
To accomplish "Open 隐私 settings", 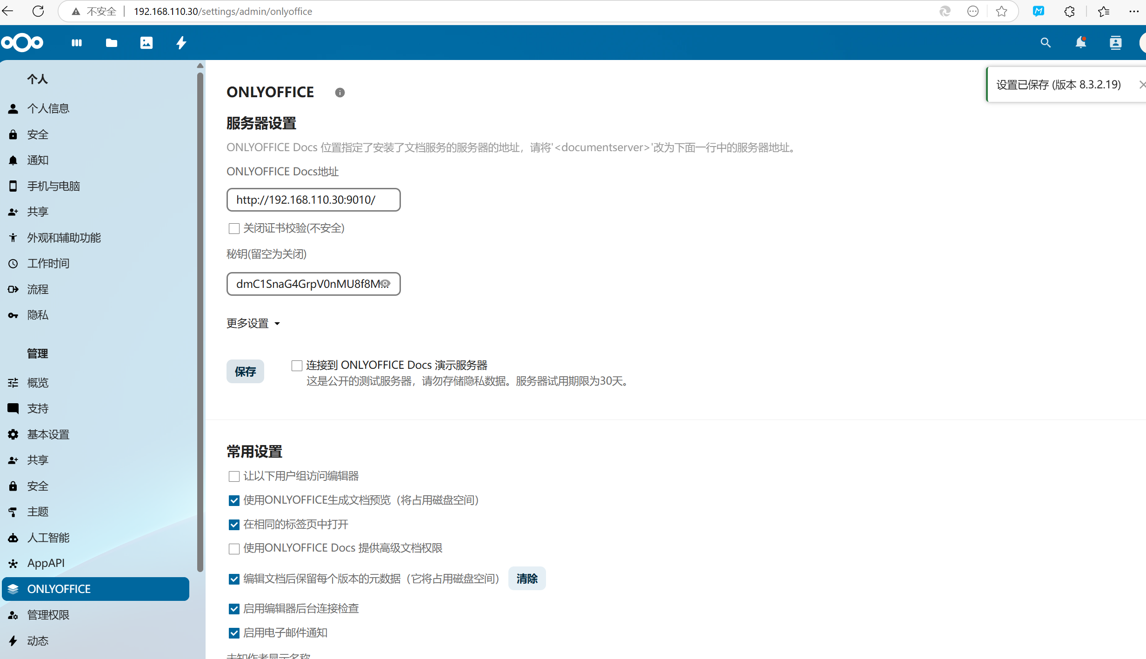I will (x=95, y=315).
